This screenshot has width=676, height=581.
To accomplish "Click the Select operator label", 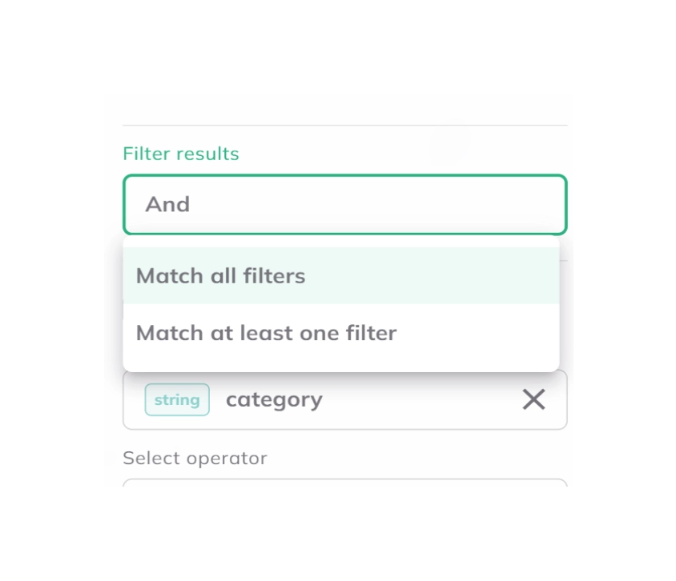I will coord(194,458).
